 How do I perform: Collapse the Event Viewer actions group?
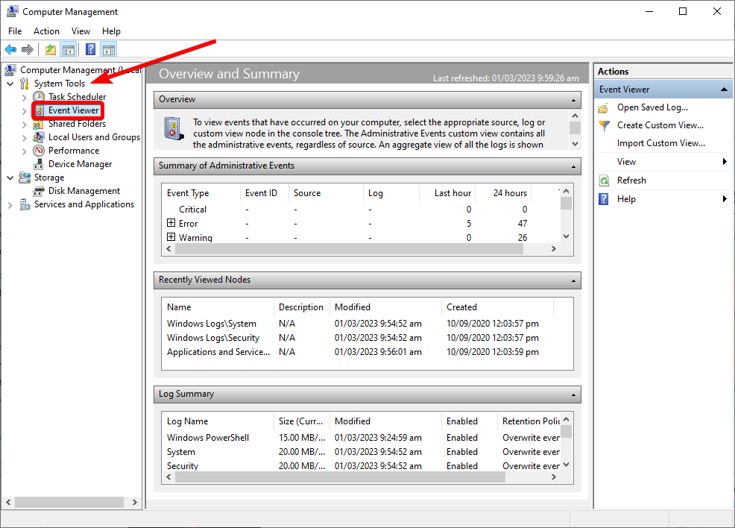[724, 89]
